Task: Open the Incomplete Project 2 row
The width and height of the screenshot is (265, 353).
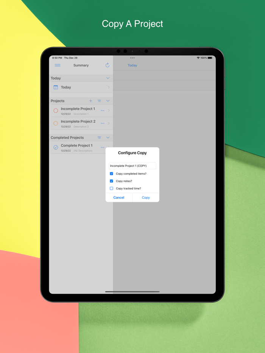Action: pos(81,123)
